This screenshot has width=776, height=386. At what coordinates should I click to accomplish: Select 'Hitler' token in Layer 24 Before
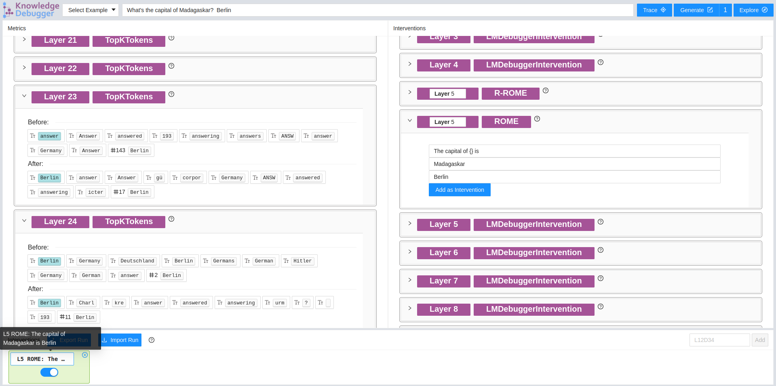298,261
